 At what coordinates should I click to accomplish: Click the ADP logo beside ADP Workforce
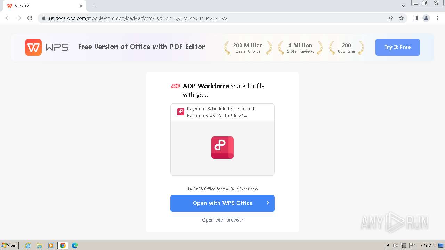coord(175,86)
